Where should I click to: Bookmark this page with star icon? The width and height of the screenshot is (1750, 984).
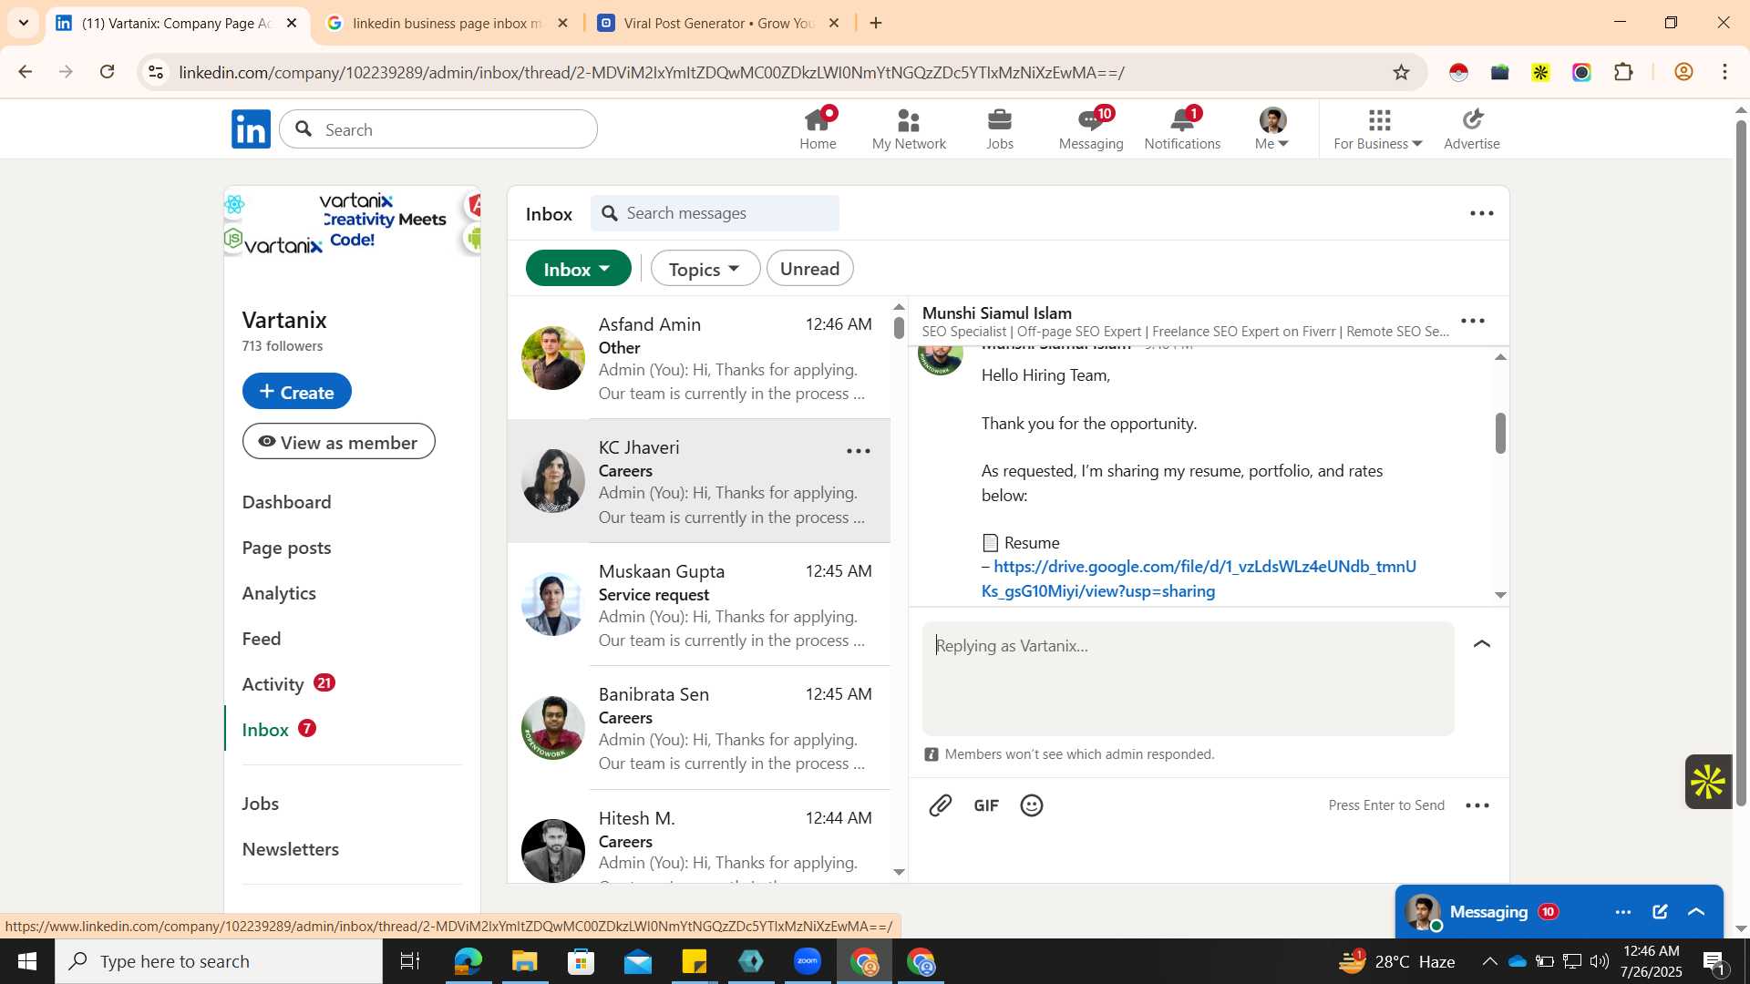click(x=1402, y=72)
